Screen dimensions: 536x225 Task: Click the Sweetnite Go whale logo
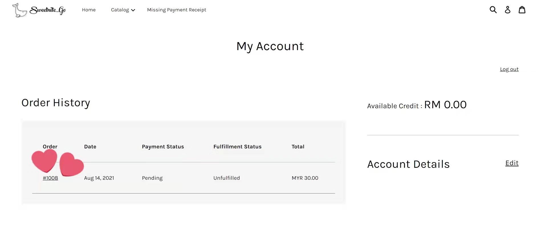19,10
